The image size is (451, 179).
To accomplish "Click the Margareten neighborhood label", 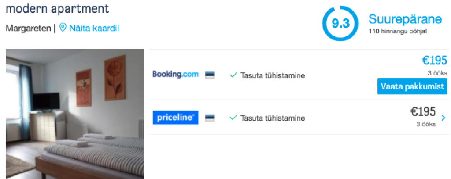I will pyautogui.click(x=28, y=28).
